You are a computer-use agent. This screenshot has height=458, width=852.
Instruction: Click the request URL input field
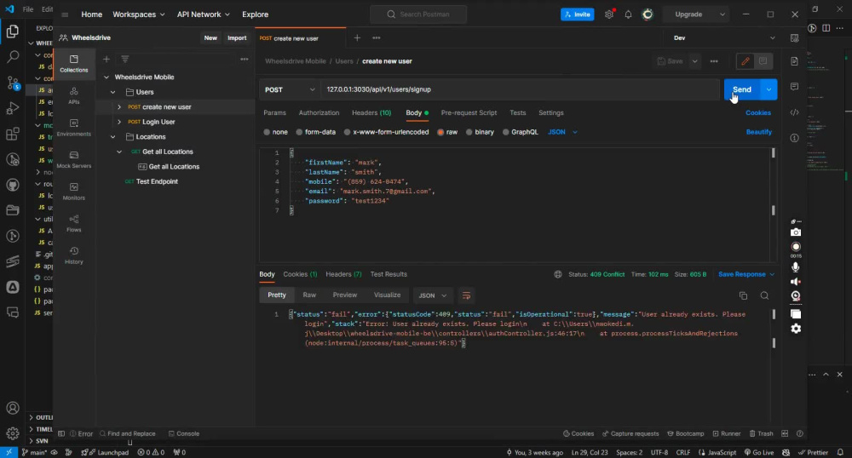pos(521,89)
